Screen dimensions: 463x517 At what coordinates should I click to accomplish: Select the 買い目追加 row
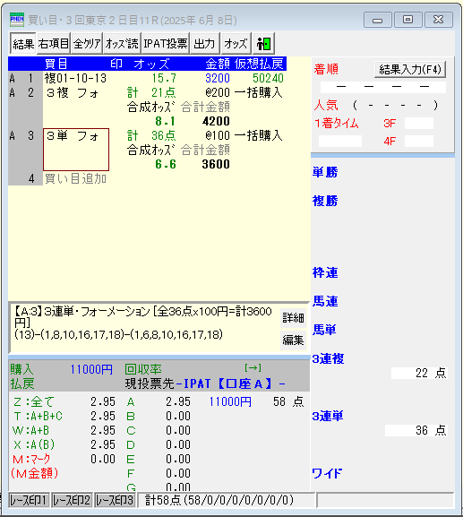pos(75,178)
